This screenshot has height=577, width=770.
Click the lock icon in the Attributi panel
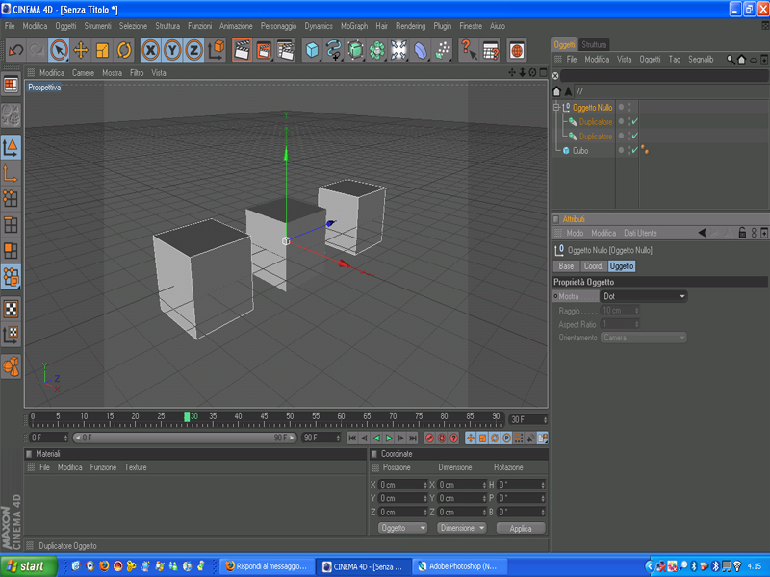coord(741,233)
